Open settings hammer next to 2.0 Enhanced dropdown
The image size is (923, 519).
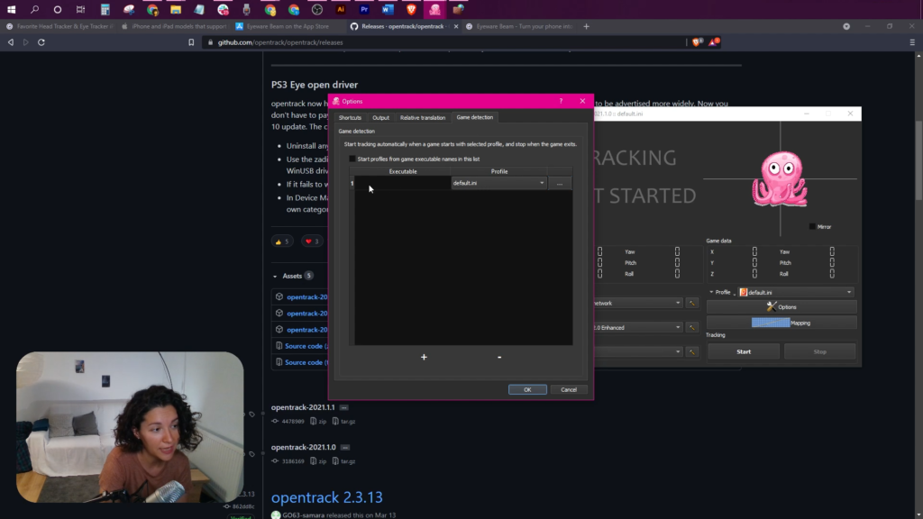point(691,327)
